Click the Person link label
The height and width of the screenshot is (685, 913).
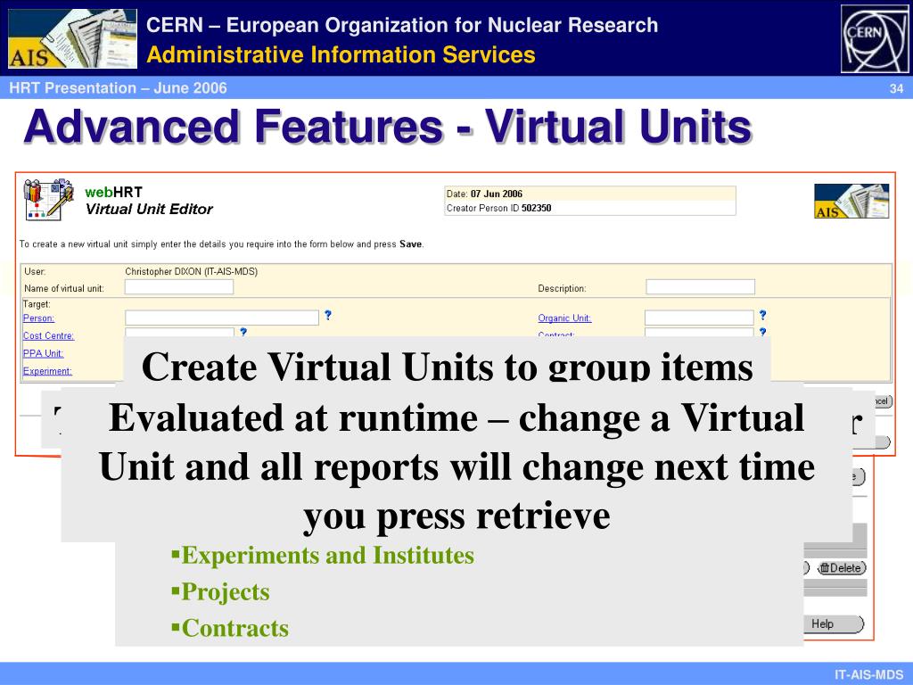(38, 318)
